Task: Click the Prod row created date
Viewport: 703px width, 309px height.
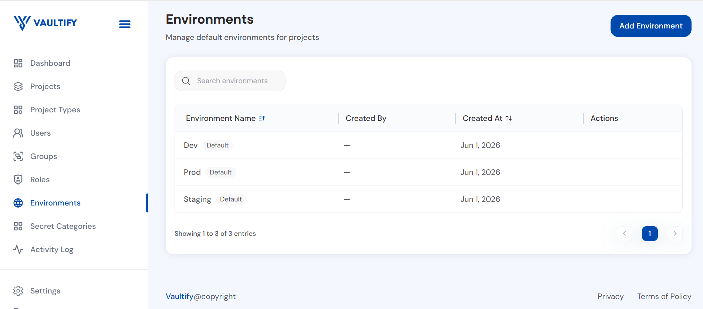Action: point(480,172)
